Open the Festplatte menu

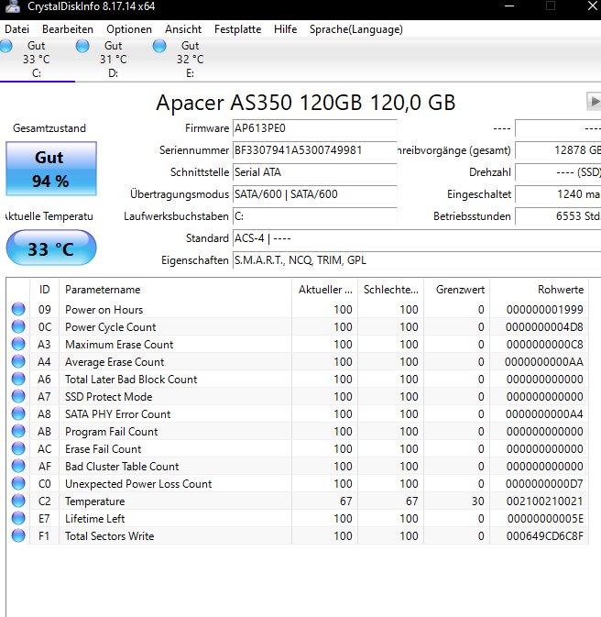pyautogui.click(x=237, y=29)
